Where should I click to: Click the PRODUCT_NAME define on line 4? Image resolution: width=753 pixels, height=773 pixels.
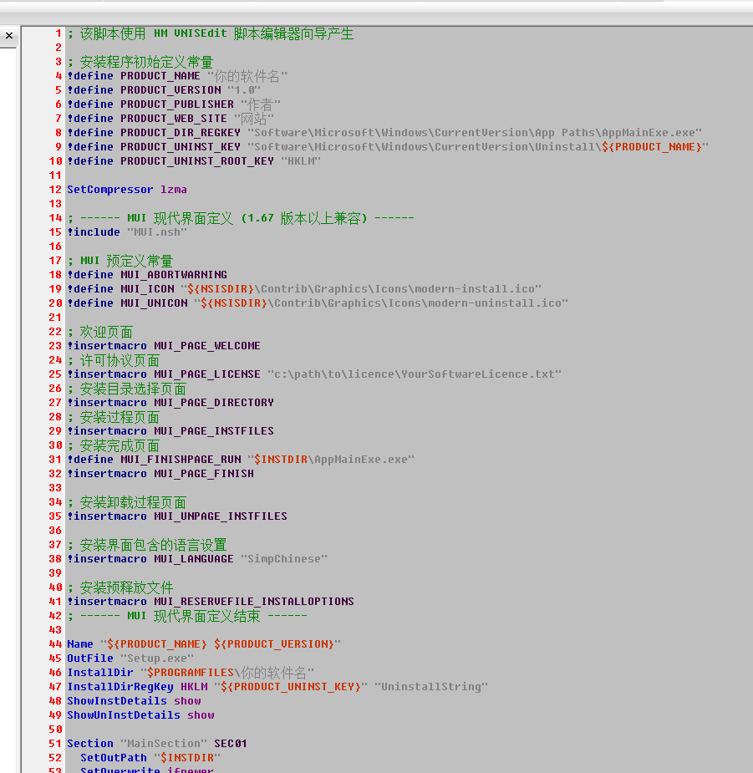pyautogui.click(x=159, y=75)
